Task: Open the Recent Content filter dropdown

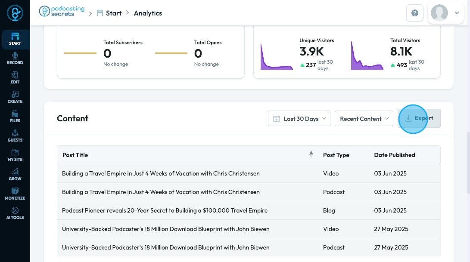Action: coord(364,119)
